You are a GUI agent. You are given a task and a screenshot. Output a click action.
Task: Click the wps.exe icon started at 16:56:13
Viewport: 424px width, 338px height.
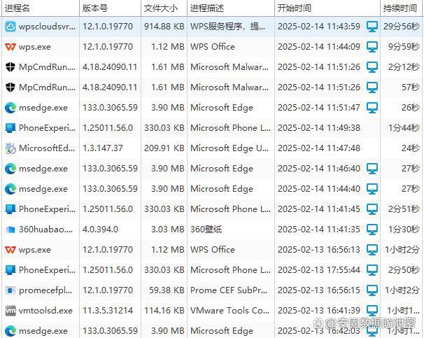(10, 250)
